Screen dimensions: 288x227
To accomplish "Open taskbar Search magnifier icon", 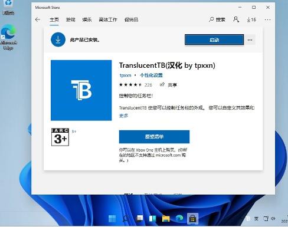I will (126, 219).
